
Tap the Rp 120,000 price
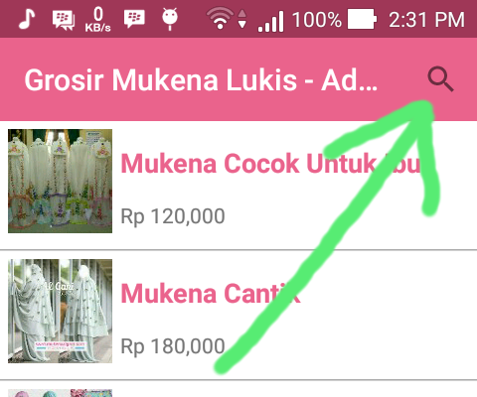(x=173, y=216)
